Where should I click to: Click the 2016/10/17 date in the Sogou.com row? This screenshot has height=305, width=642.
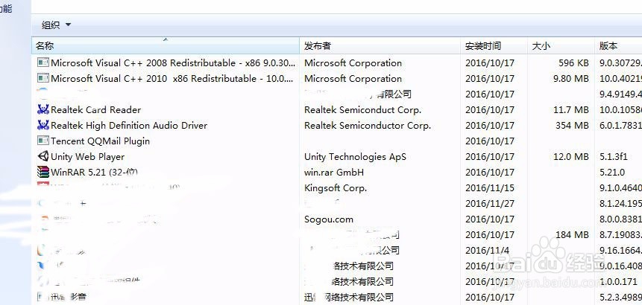coord(490,219)
